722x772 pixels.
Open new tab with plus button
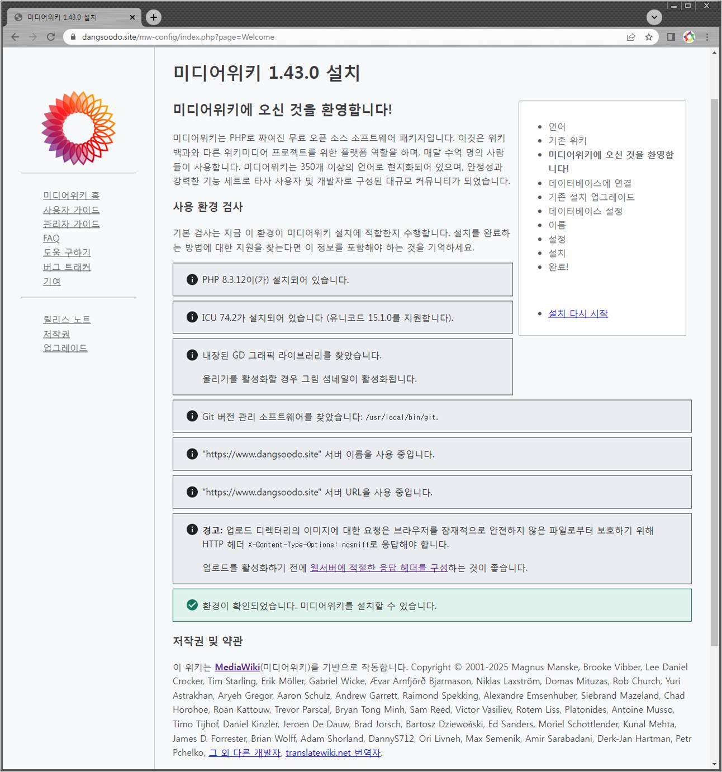tap(154, 17)
